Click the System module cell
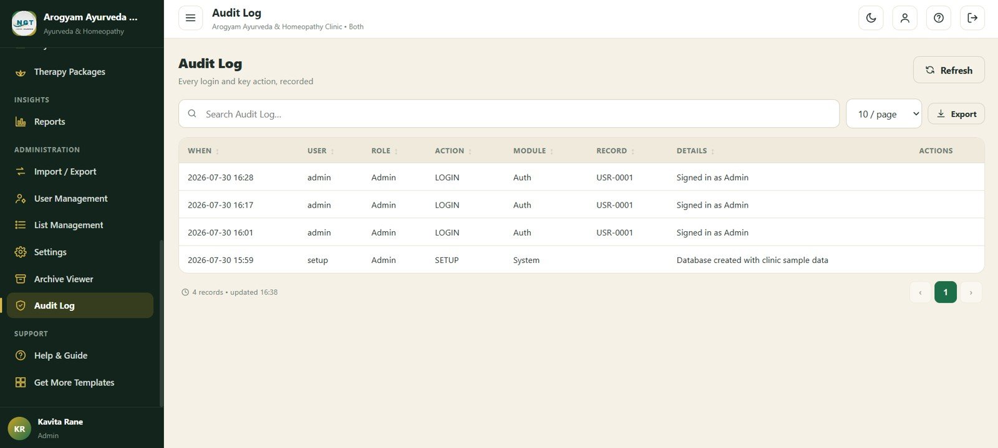This screenshot has height=448, width=998. coord(526,260)
